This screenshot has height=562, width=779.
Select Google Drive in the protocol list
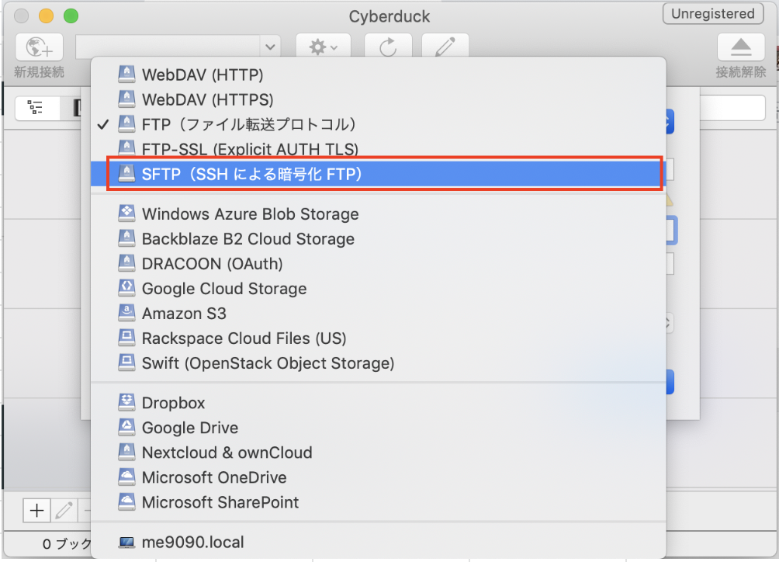point(378,428)
